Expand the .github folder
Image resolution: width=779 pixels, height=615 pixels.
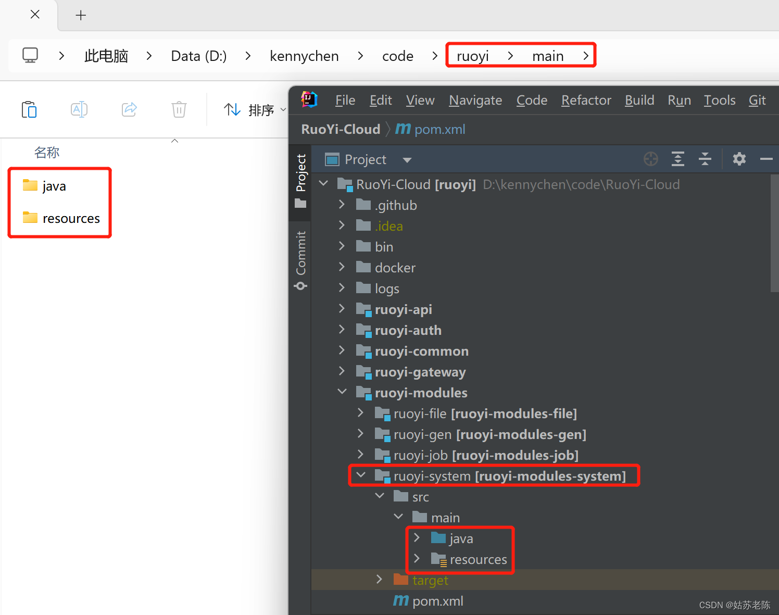tap(342, 205)
